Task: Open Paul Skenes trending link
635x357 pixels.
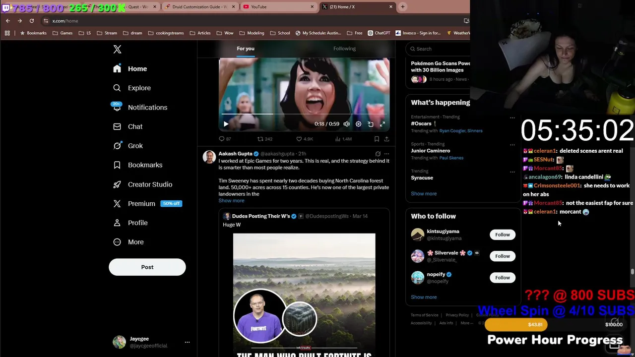Action: coord(451,158)
